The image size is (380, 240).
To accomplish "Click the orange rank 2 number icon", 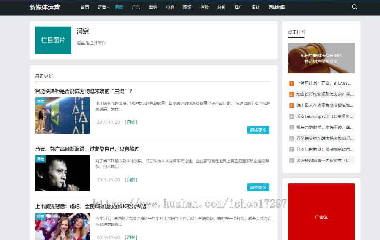I will (x=291, y=94).
